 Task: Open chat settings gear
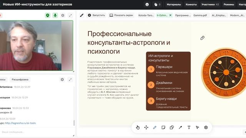62,79
